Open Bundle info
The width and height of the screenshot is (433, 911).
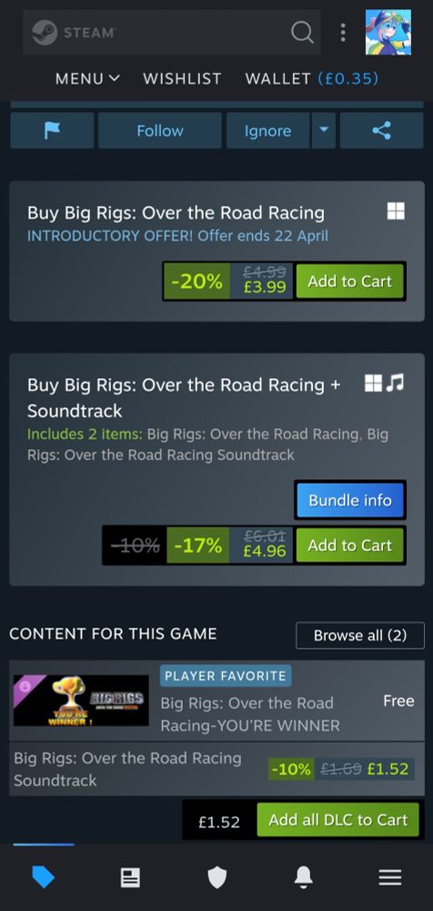[x=350, y=500]
